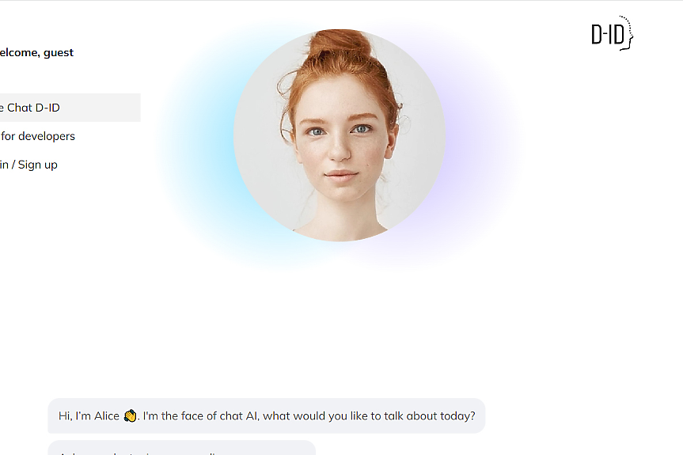Click the partially visible second chat bubble

click(181, 448)
